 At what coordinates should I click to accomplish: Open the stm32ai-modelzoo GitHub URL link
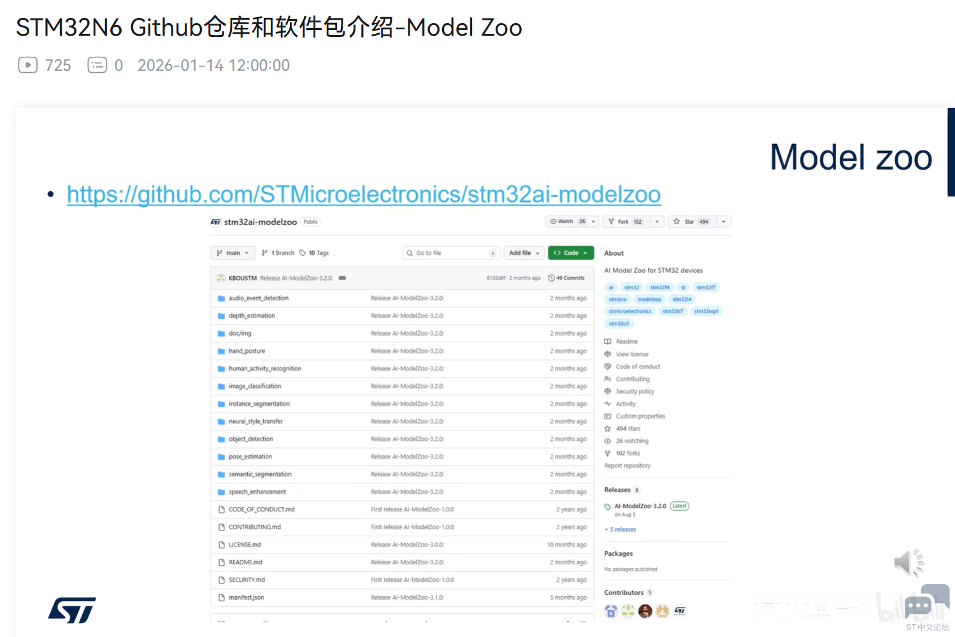tap(364, 194)
